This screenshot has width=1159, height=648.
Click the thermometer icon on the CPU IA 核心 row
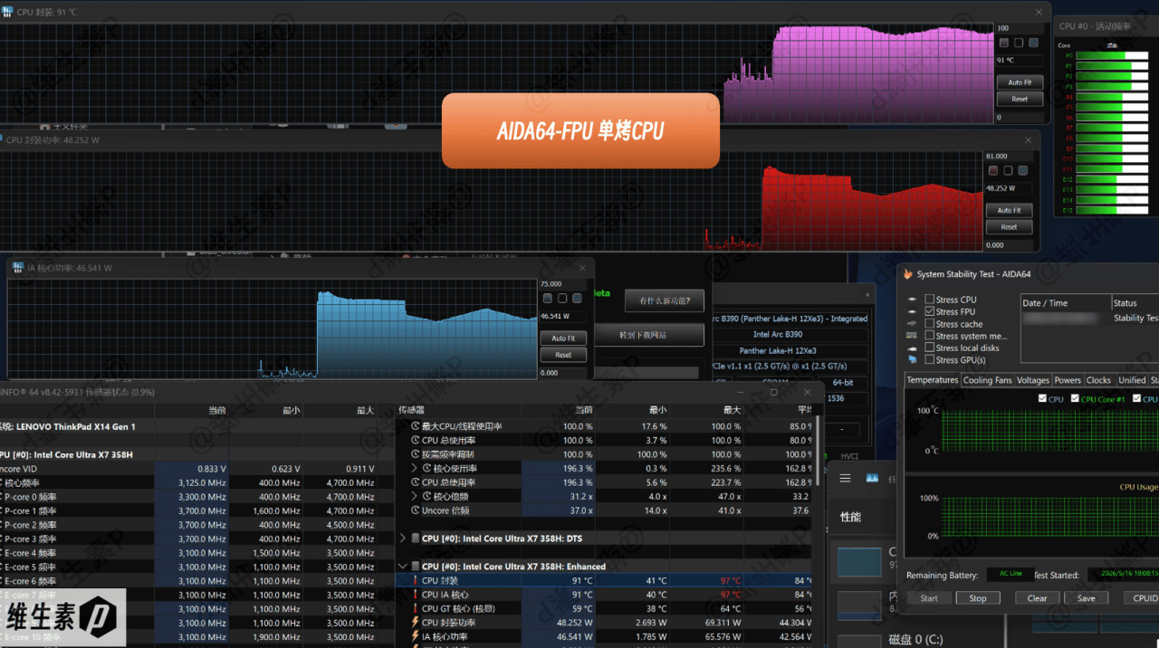tap(415, 595)
